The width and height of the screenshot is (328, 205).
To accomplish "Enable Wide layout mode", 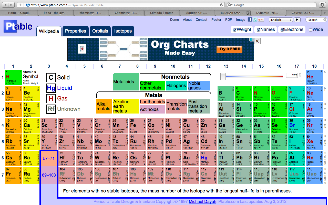I will pyautogui.click(x=310, y=29).
